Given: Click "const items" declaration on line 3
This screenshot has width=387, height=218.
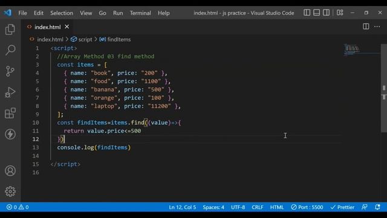Looking at the screenshot, I should (75, 65).
